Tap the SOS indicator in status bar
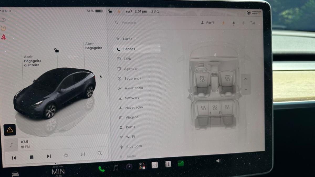315x177 pixels. pos(128,12)
